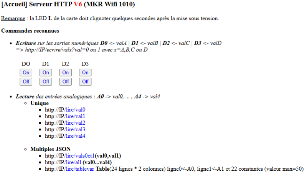This screenshot has height=178, width=307.
Task: Switch D2 on with its On button
Action: click(x=65, y=73)
